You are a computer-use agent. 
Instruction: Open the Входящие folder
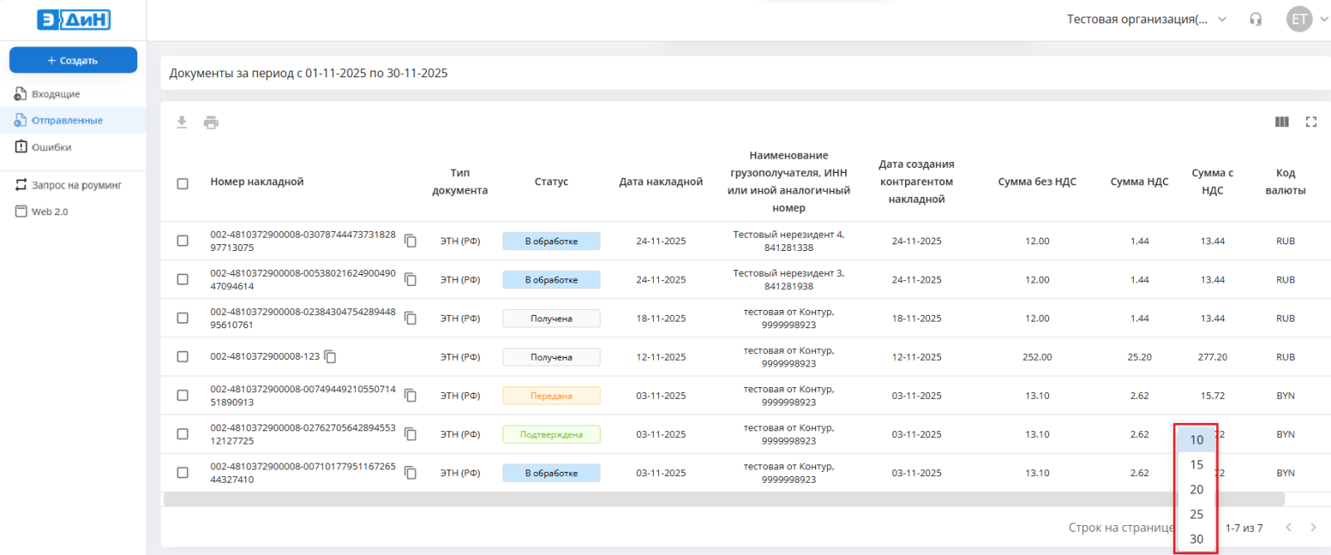tap(56, 94)
